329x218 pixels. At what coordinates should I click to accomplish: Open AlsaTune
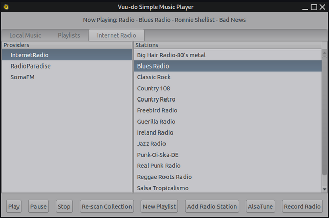[x=261, y=206]
